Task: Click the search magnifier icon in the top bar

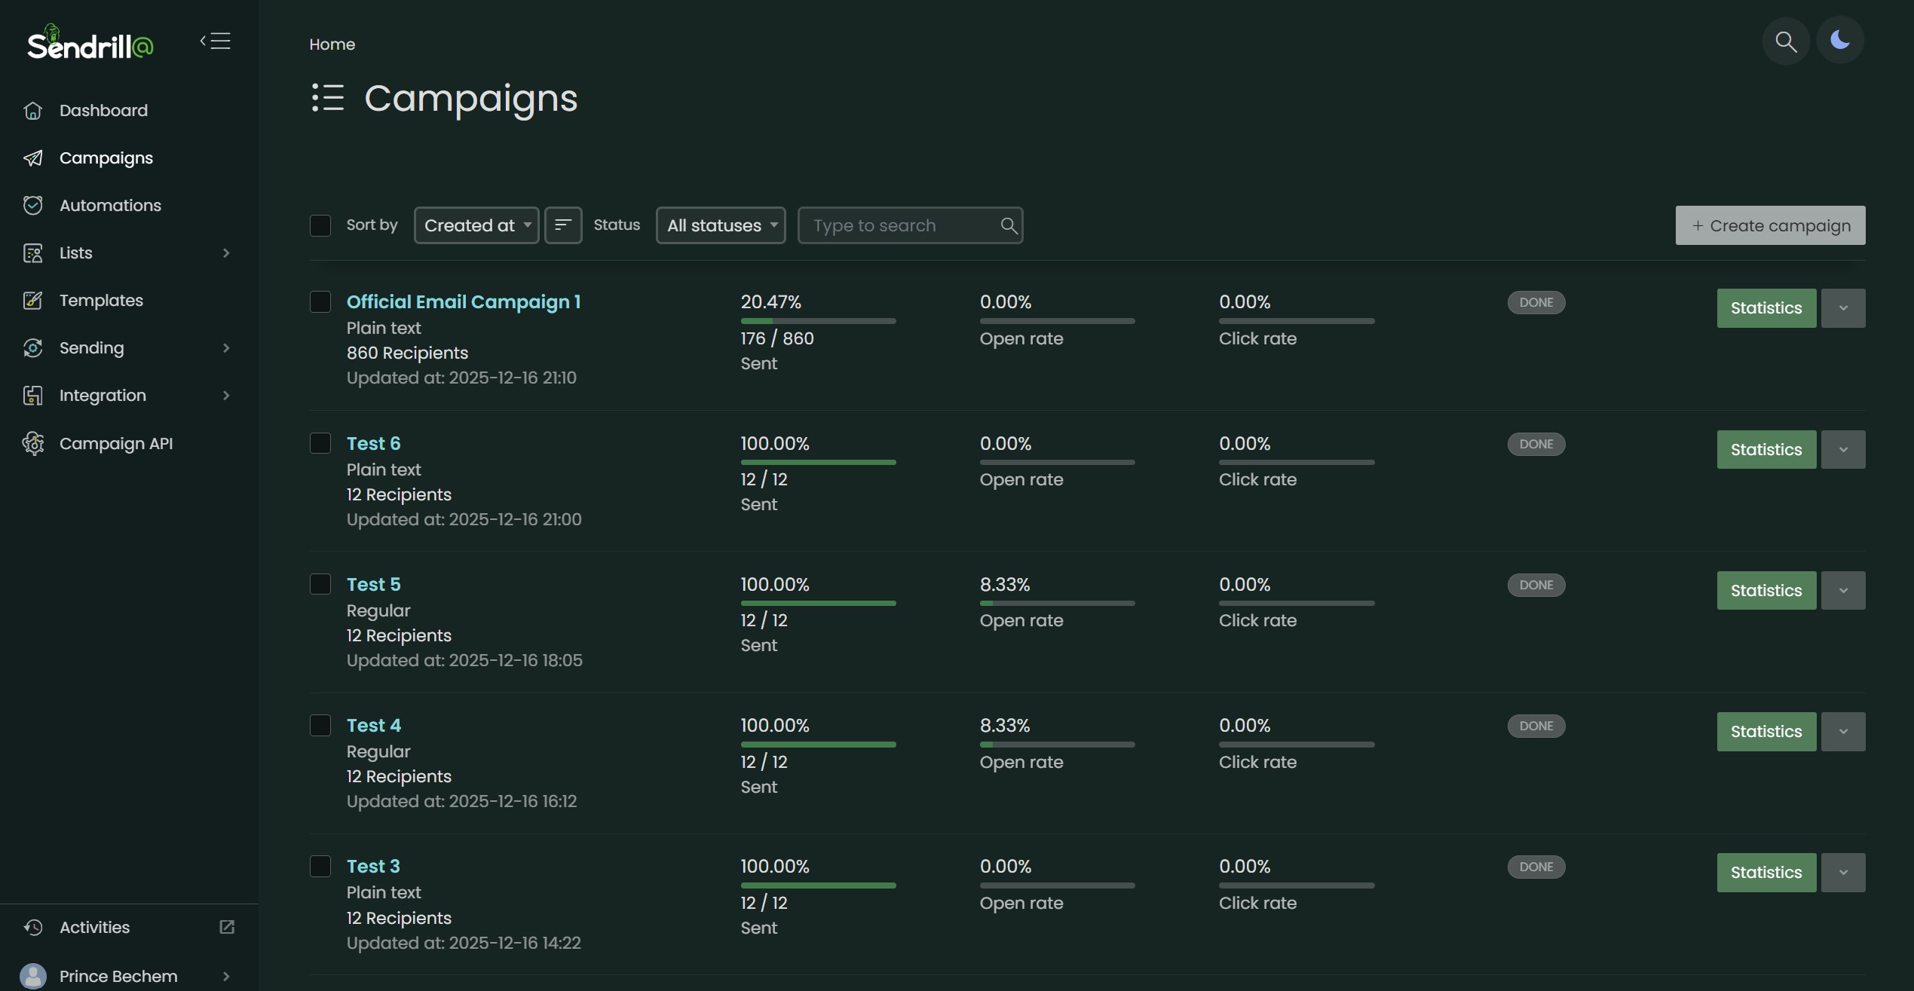Action: 1785,41
